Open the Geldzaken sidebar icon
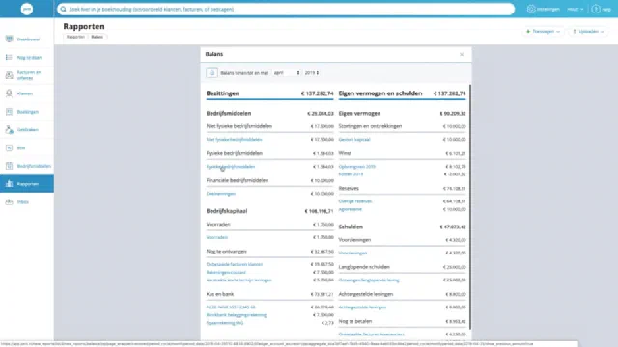Image resolution: width=618 pixels, height=347 pixels. [9, 129]
